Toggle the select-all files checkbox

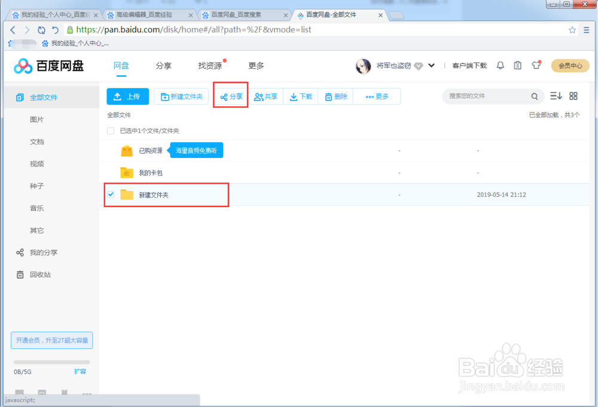(111, 131)
